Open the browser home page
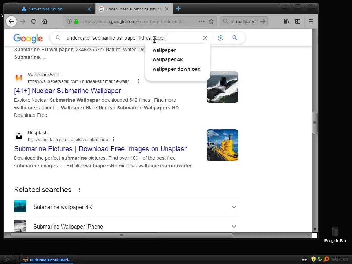 point(45,21)
